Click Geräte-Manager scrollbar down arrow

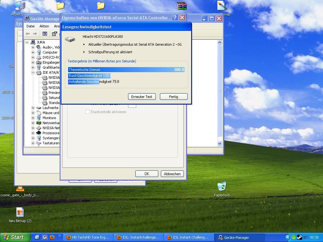(x=220, y=143)
